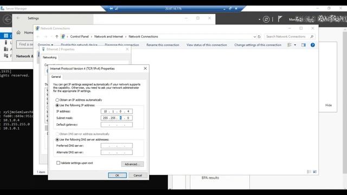
Task: Click the Home icon in Settings
Action: tap(18, 32)
